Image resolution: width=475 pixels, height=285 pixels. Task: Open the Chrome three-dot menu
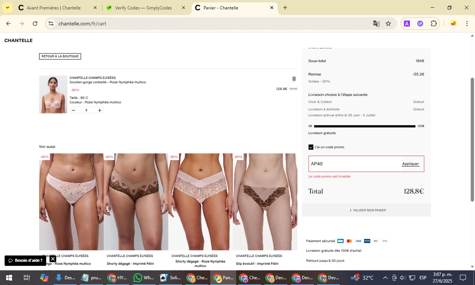(x=467, y=23)
